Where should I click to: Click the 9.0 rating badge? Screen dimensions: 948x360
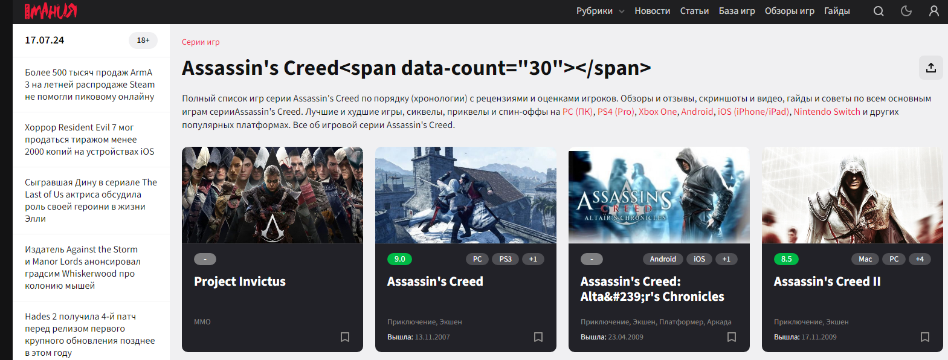click(x=400, y=259)
